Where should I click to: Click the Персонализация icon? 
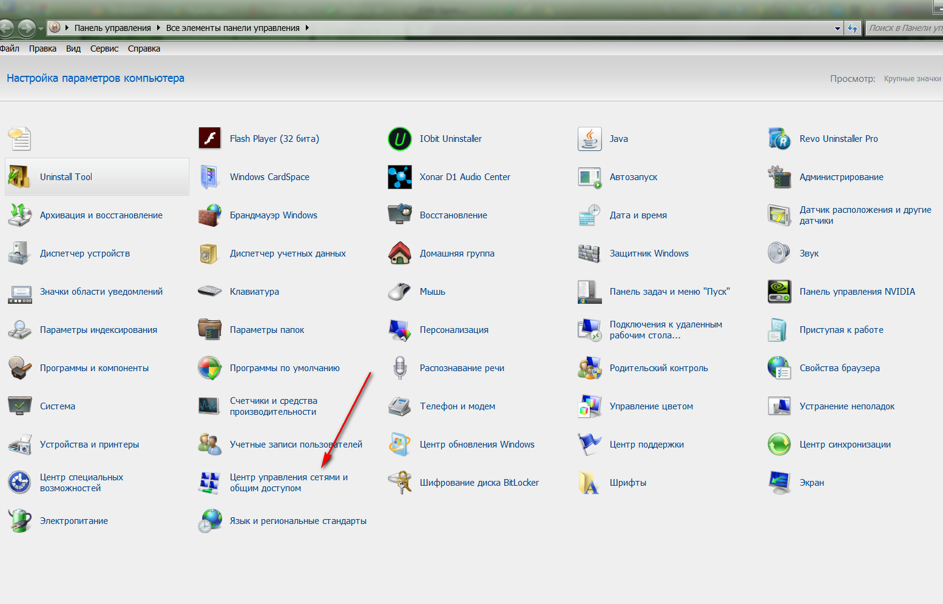(x=400, y=330)
